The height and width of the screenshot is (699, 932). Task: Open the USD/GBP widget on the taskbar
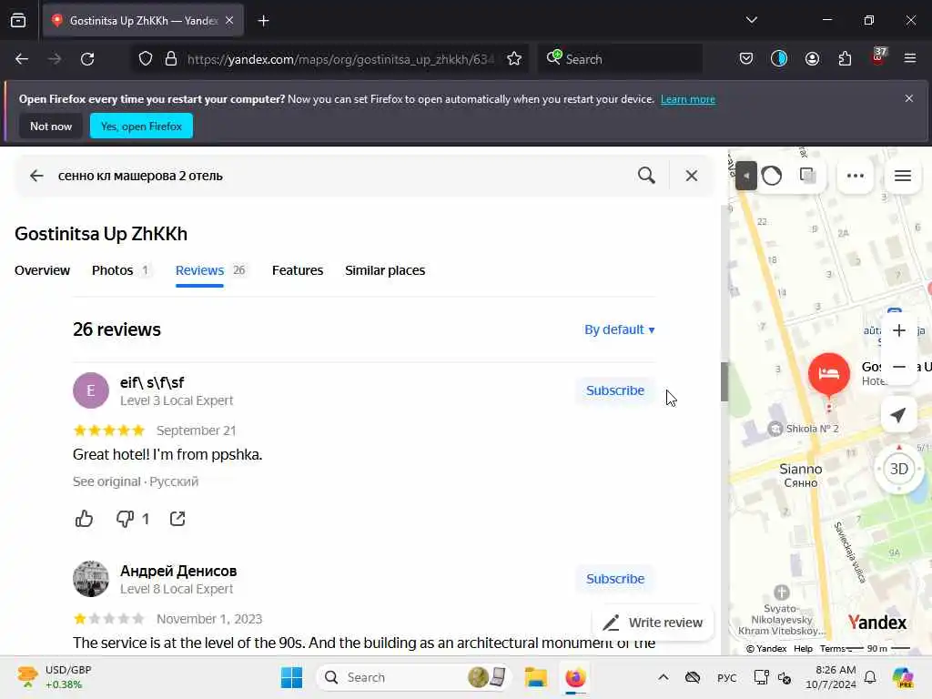[x=55, y=677]
